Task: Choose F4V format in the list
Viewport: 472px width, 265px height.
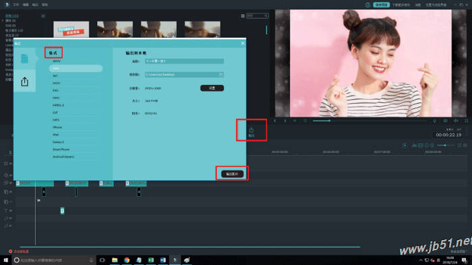Action: click(x=55, y=90)
